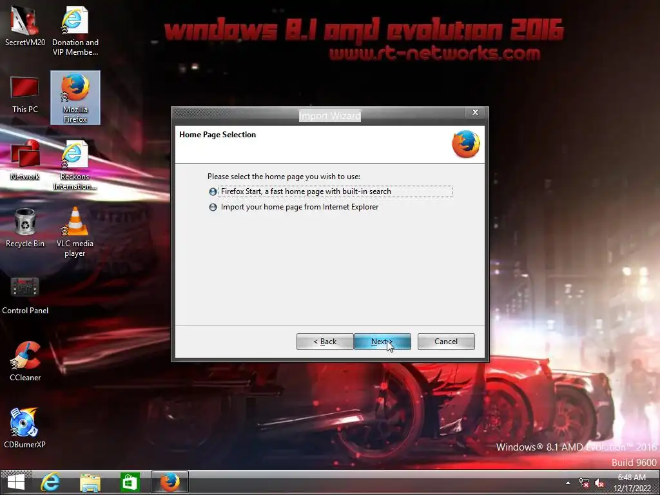Select the This PC desktop icon
The image size is (660, 495).
coord(25,95)
